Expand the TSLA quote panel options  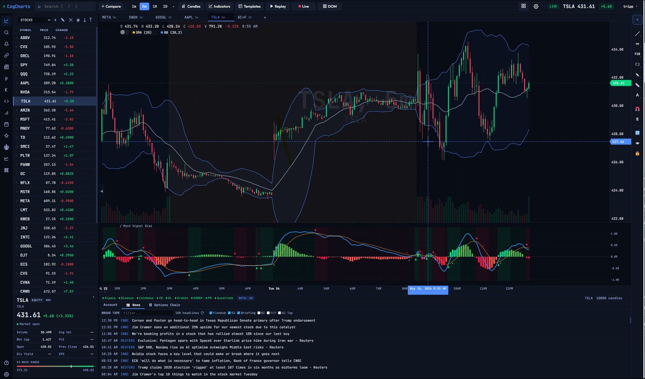coord(94,298)
